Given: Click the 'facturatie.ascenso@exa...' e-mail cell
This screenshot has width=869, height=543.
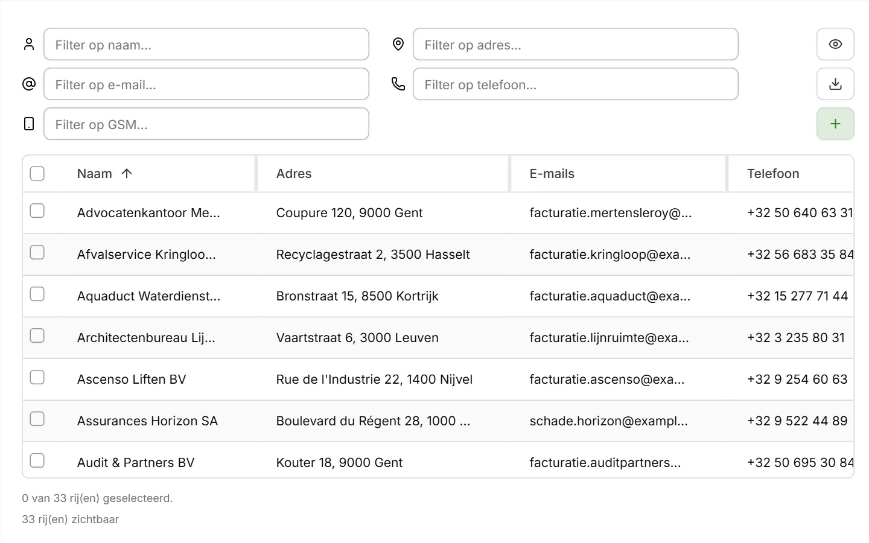Looking at the screenshot, I should pos(607,379).
